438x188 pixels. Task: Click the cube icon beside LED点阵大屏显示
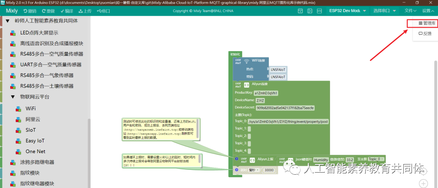pyautogui.click(x=13, y=33)
